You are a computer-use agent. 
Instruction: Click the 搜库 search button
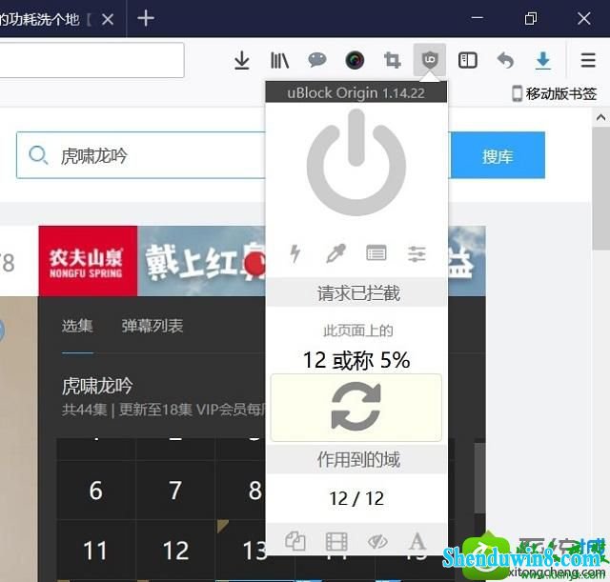[498, 156]
